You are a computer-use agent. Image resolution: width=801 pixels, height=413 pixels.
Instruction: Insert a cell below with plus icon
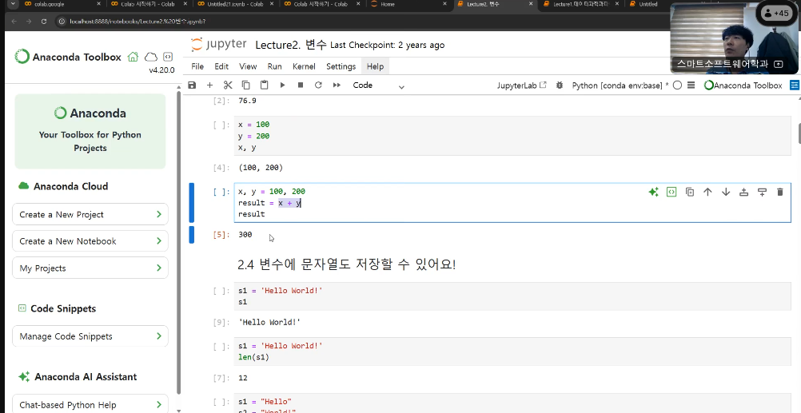coord(209,85)
